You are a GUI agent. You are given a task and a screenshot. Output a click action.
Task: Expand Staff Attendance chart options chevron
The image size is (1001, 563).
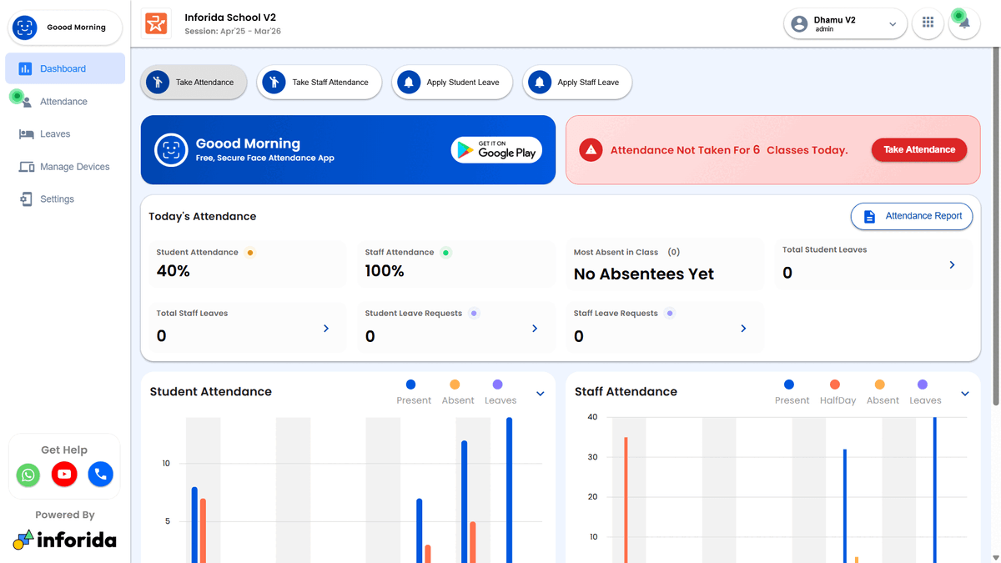tap(965, 394)
